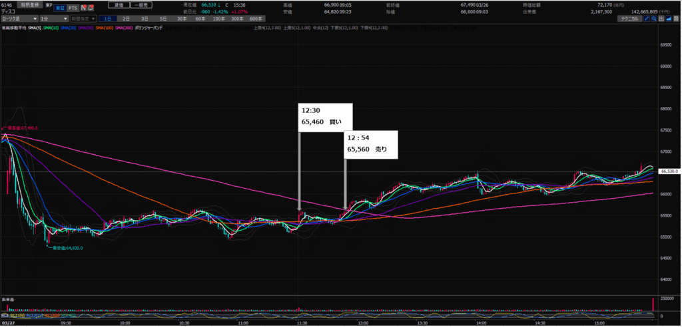Click the 貸借 margin trading button
682x327 pixels.
coord(119,4)
